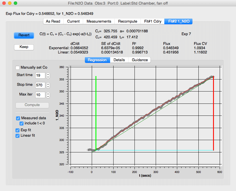
Task: Show the Details sub-tab
Action: click(x=119, y=60)
